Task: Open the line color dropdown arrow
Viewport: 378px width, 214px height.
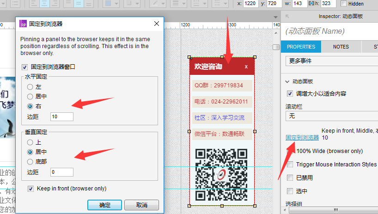Action: click(x=163, y=4)
